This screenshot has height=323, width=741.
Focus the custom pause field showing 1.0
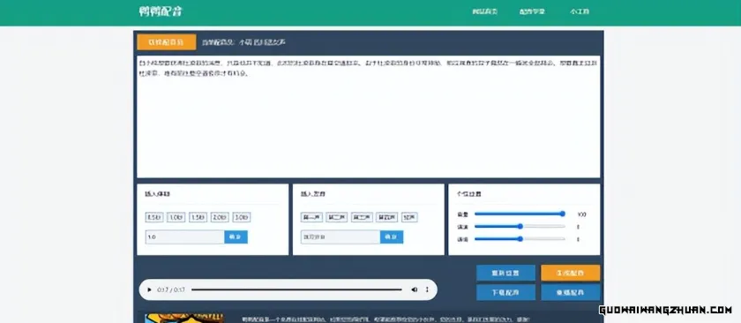click(x=184, y=237)
